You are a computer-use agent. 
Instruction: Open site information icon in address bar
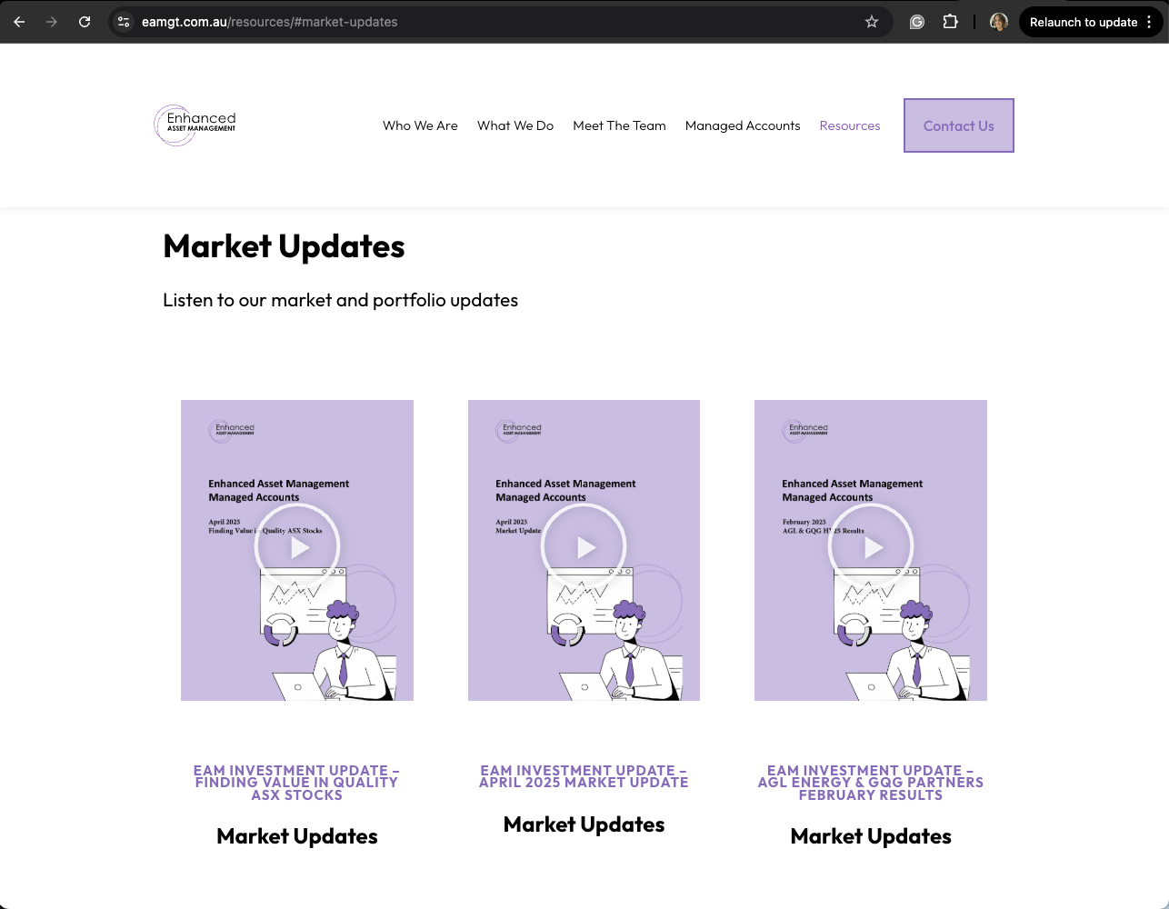[125, 22]
